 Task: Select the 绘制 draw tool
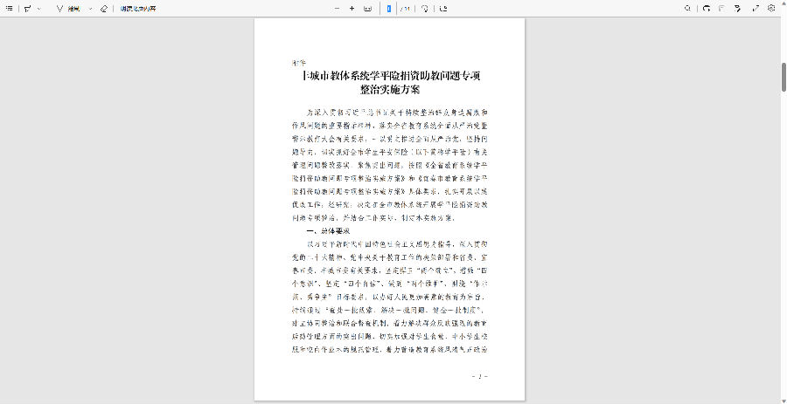click(68, 9)
